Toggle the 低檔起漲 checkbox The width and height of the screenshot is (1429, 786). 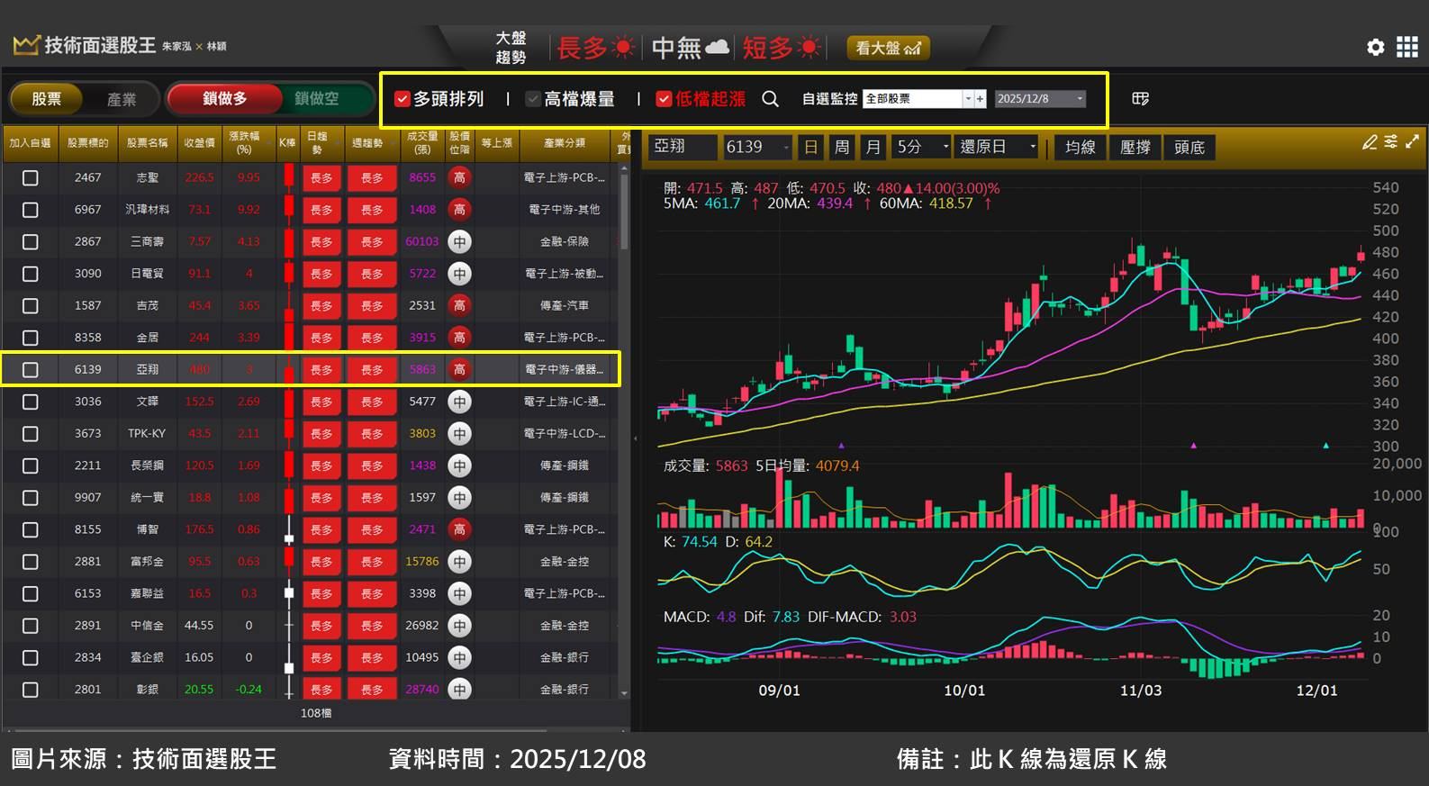tap(664, 99)
